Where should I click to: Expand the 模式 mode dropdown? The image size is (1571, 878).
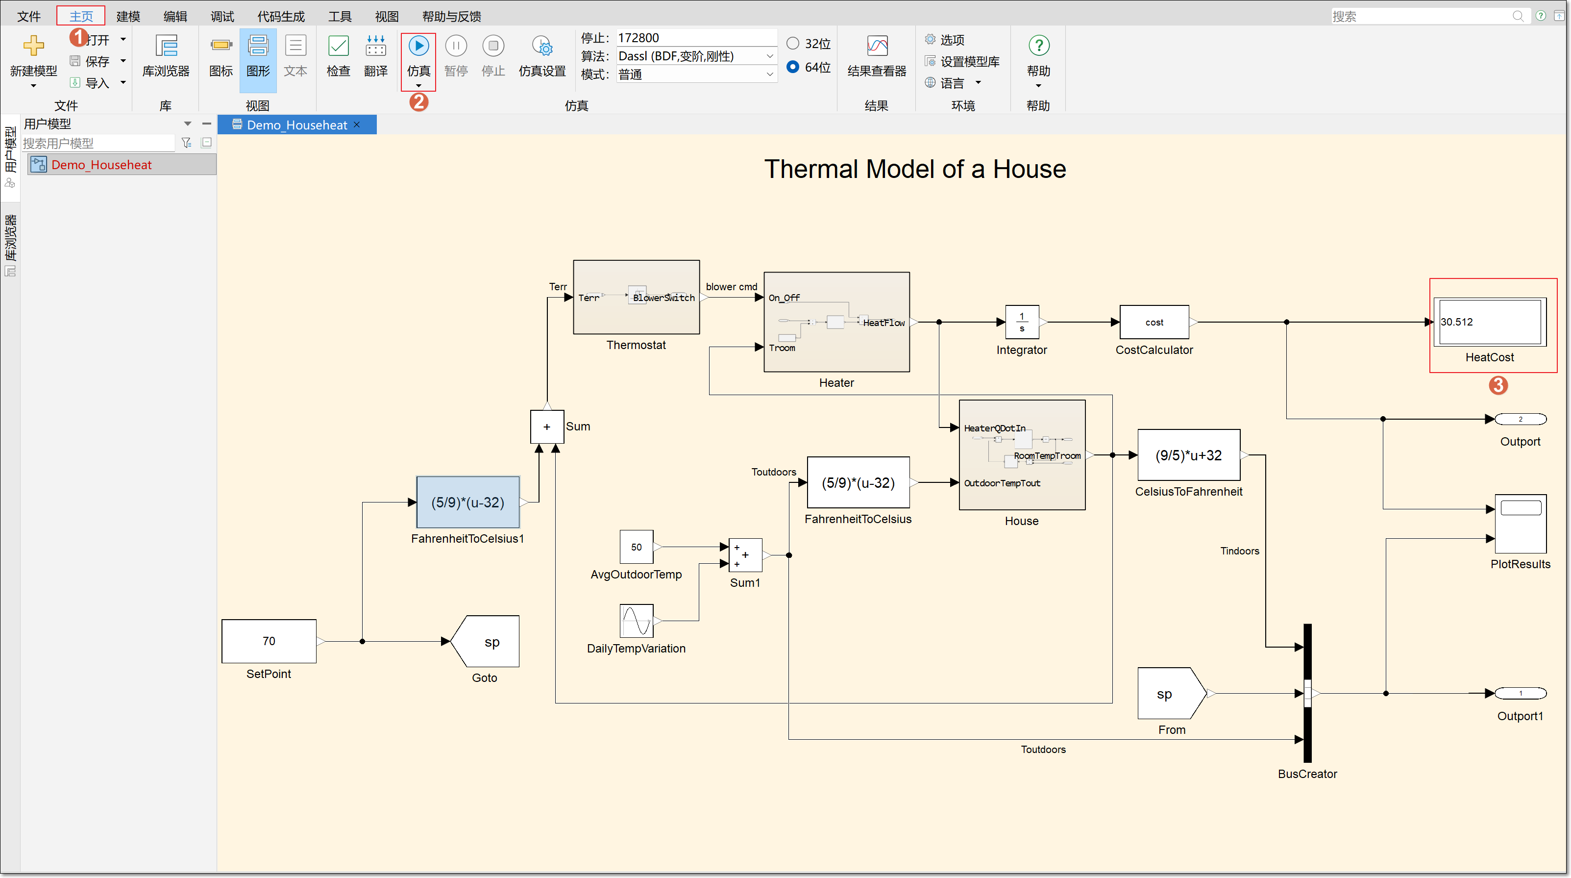[770, 75]
